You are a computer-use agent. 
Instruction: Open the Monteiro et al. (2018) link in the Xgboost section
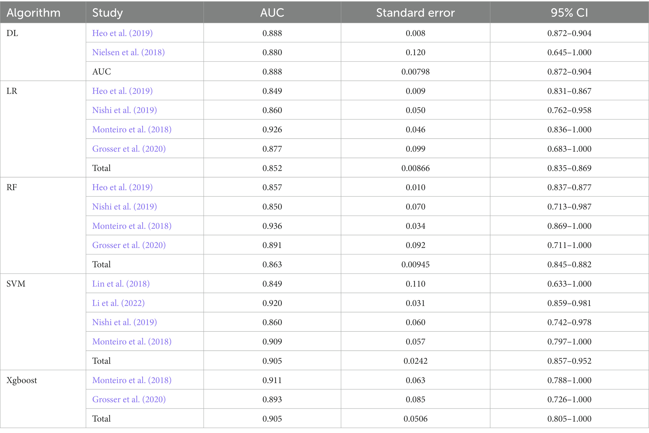[x=132, y=380]
